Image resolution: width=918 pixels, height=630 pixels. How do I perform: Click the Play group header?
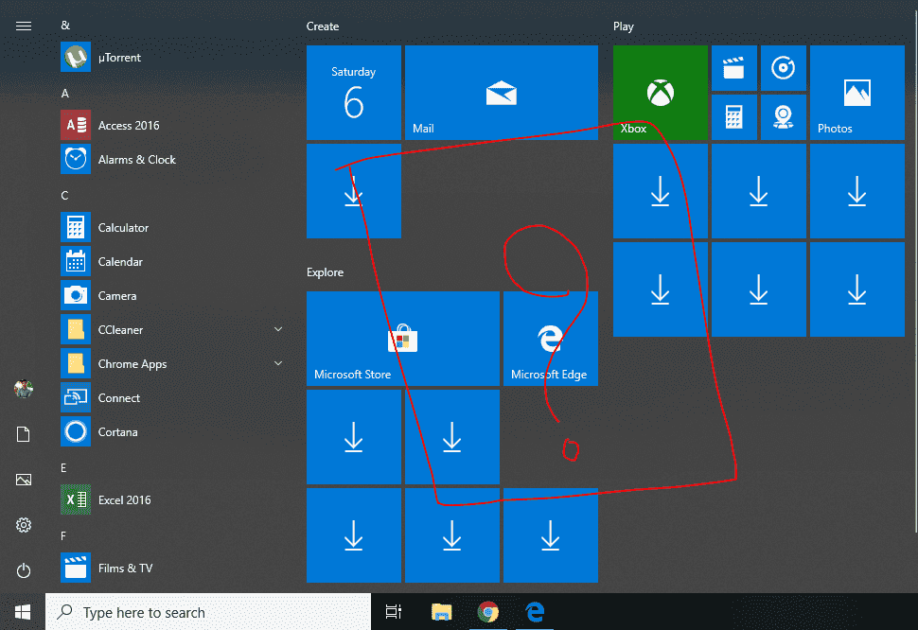pos(624,26)
